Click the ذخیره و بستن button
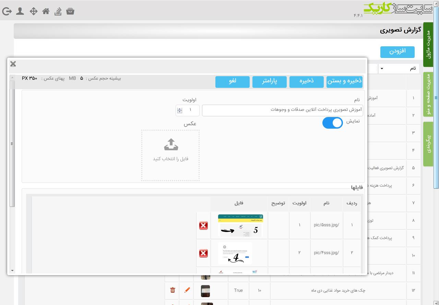This screenshot has width=439, height=305. pos(344,82)
